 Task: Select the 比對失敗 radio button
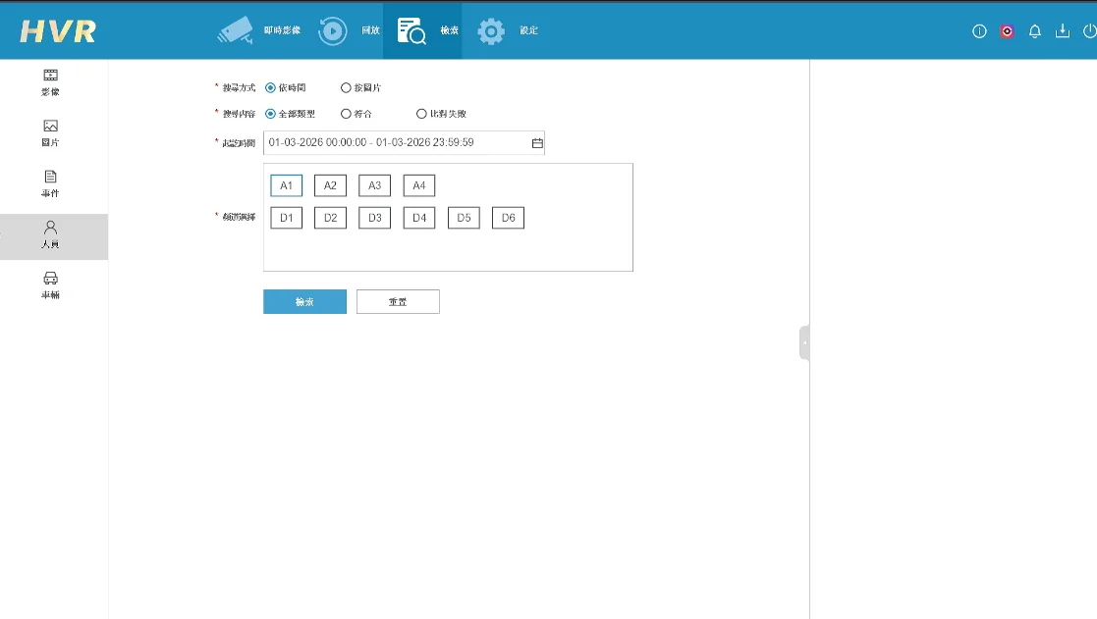pyautogui.click(x=422, y=114)
